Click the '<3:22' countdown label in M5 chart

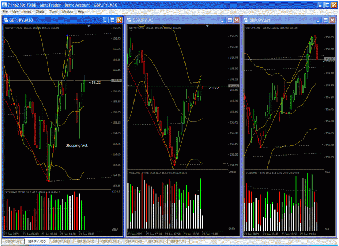coord(214,88)
